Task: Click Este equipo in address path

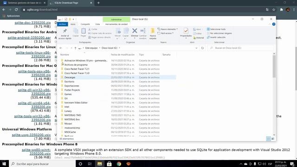Action: click(91, 48)
